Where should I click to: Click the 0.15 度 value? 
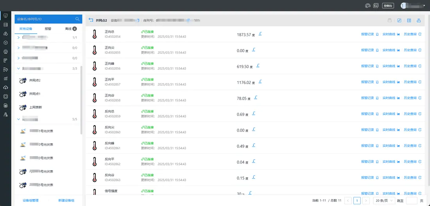point(242,178)
